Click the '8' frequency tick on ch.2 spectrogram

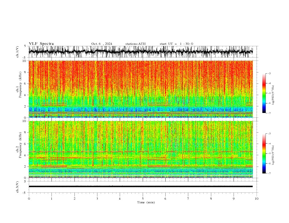26,132
